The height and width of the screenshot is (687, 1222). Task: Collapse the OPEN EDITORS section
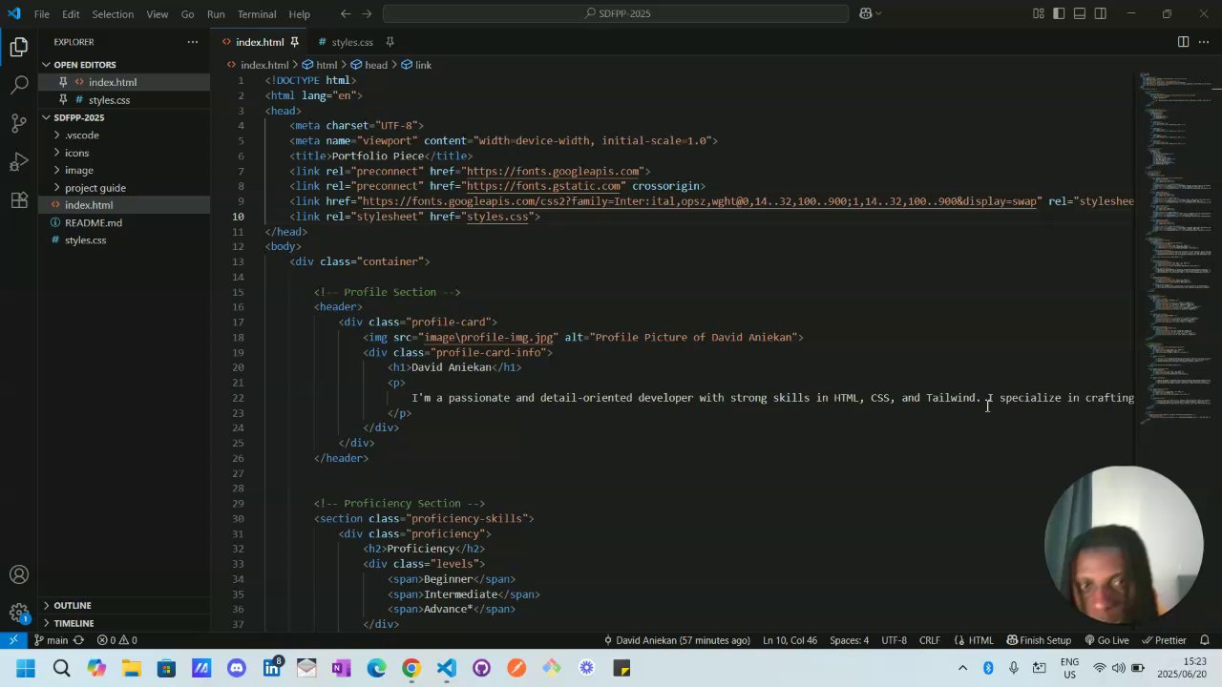(84, 65)
